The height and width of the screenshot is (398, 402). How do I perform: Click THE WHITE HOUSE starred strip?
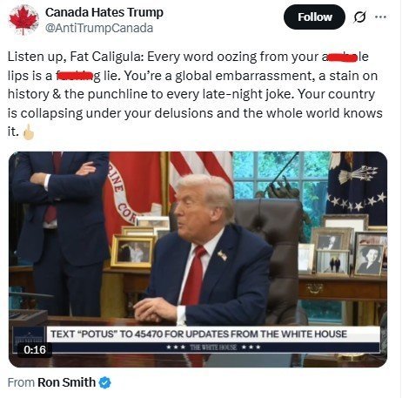tap(213, 347)
